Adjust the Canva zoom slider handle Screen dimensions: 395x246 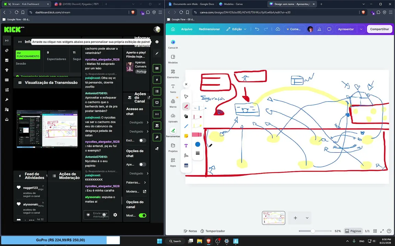[x=313, y=231]
